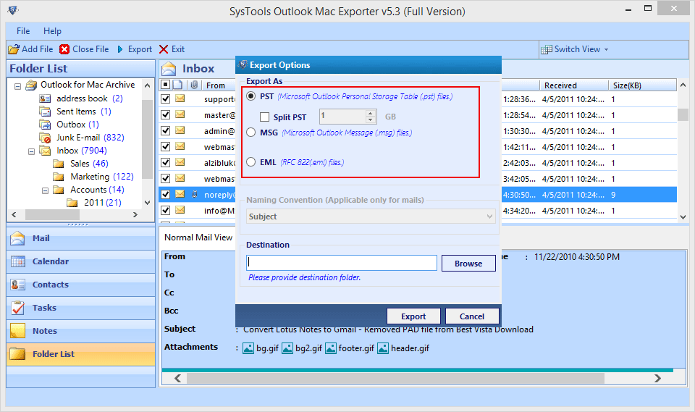This screenshot has width=695, height=412.
Task: Click the SysTools app logo in title bar
Action: 13,9
